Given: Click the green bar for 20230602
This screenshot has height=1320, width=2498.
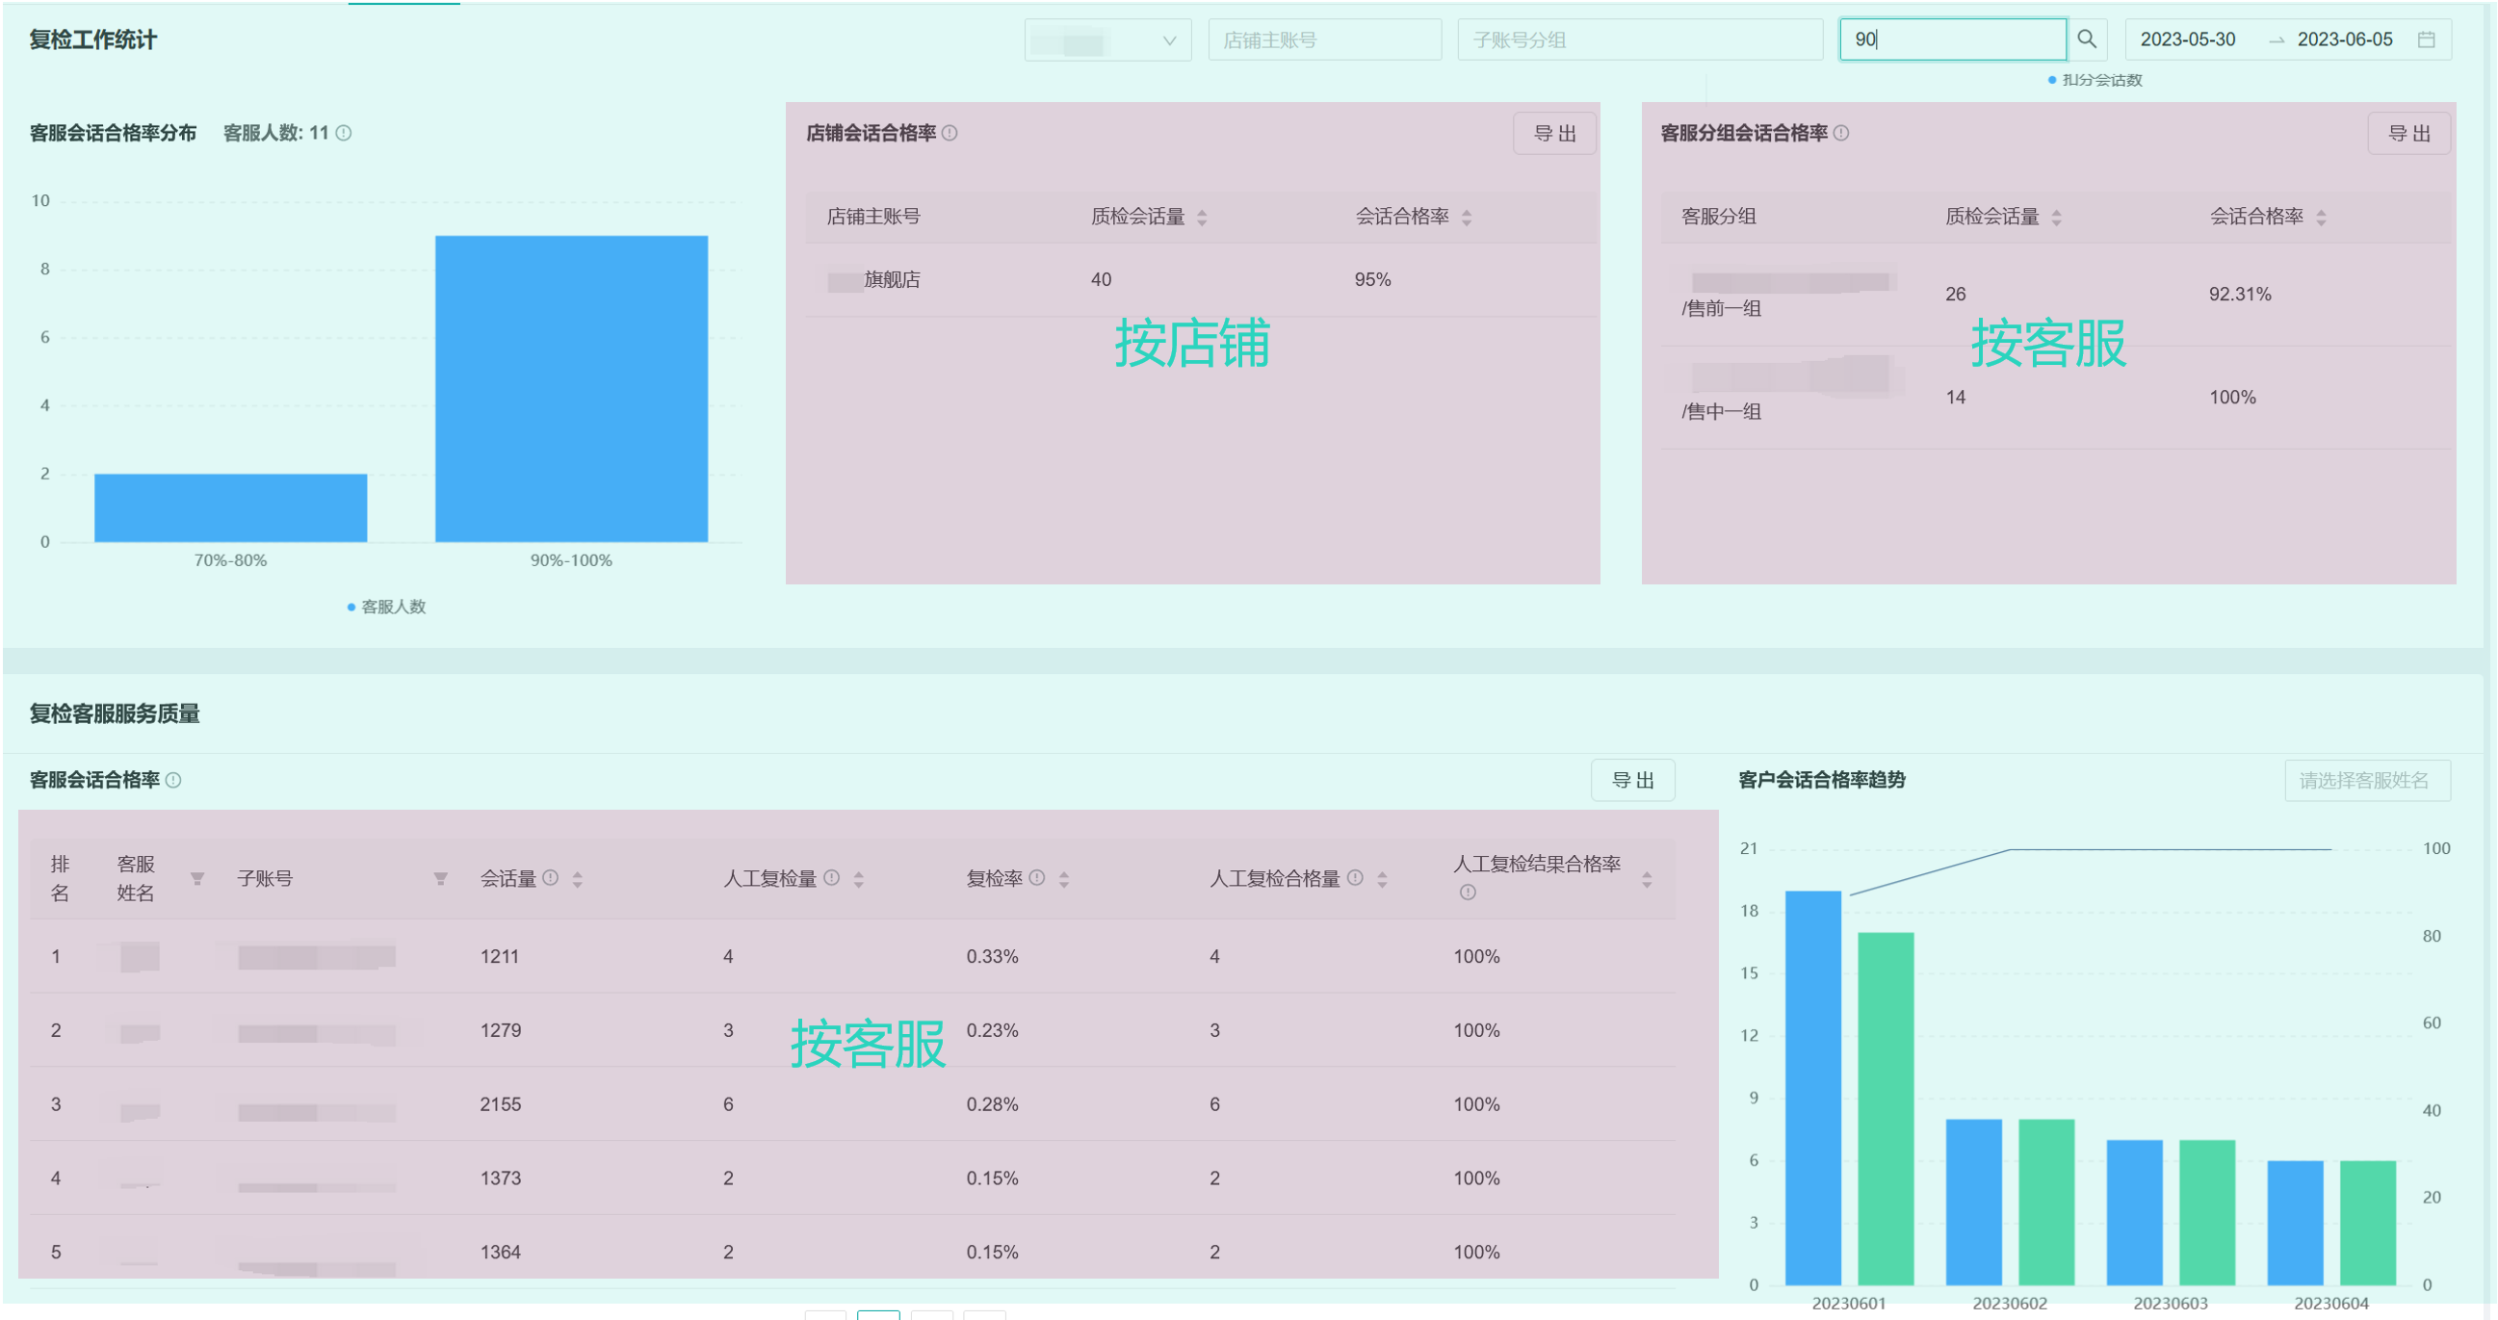Looking at the screenshot, I should coord(2046,1203).
